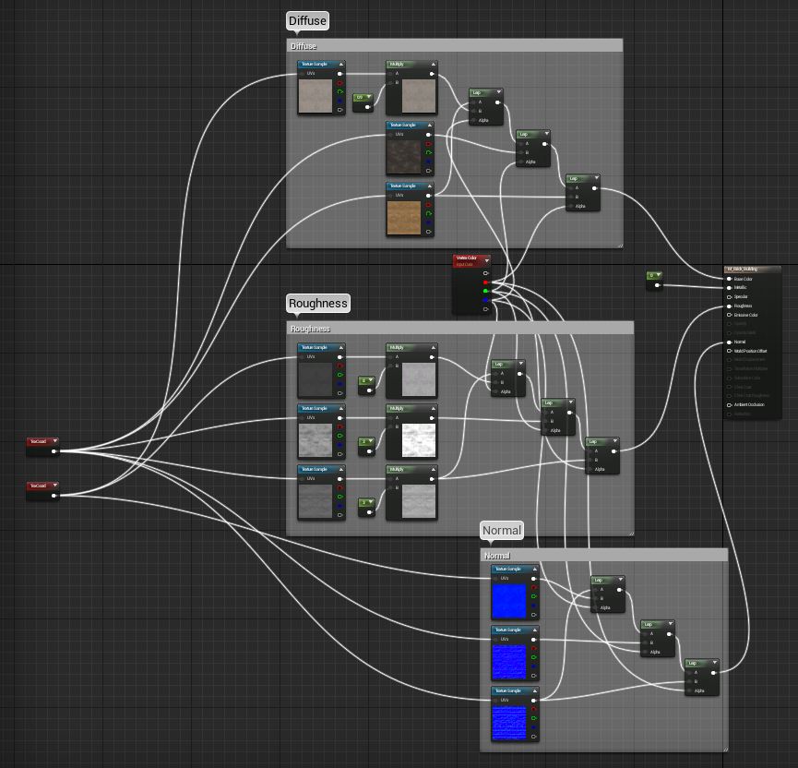The height and width of the screenshot is (768, 798).
Task: Click the upper TexCoord node's output pin
Action: [x=54, y=451]
